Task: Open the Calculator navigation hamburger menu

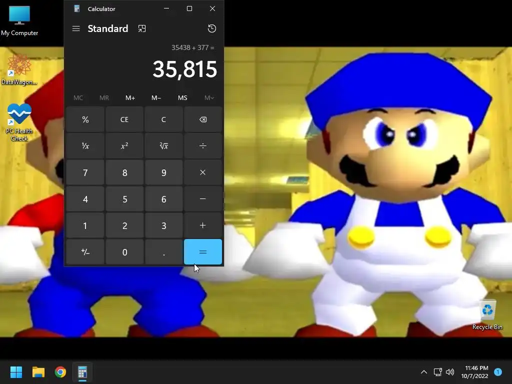Action: coord(76,28)
